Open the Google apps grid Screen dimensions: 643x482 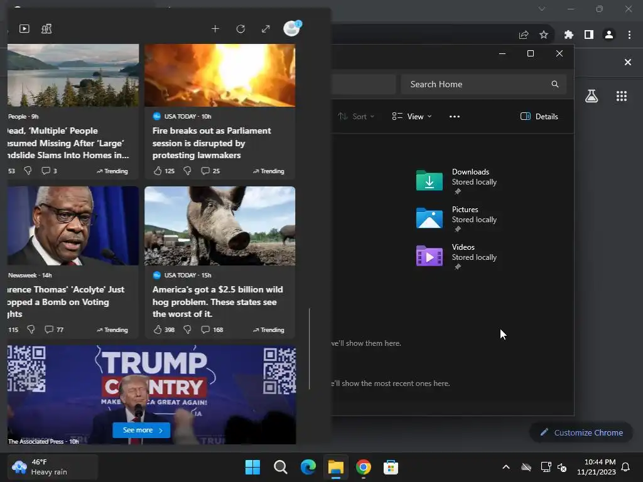point(622,96)
